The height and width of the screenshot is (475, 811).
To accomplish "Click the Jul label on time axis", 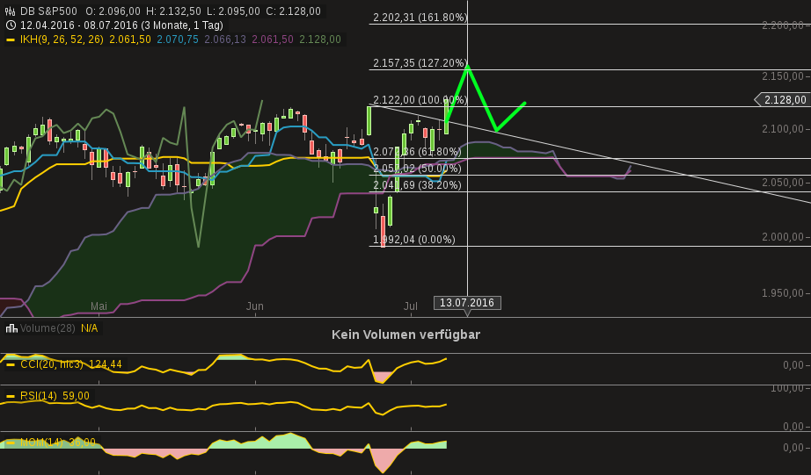I will [411, 306].
